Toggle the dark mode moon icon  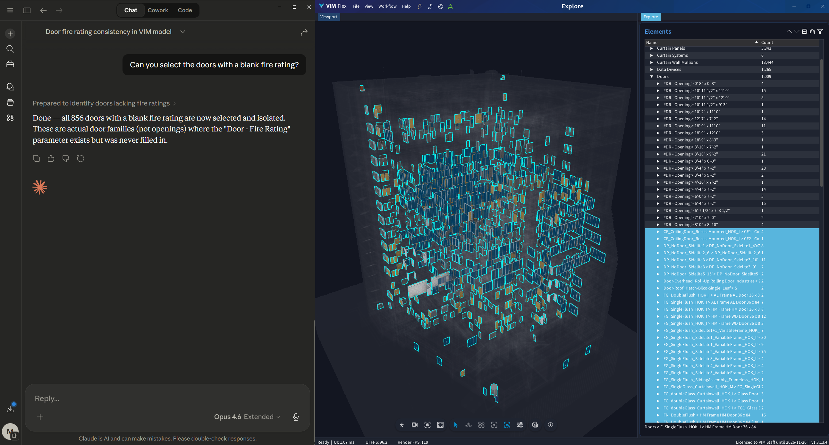[x=430, y=6]
